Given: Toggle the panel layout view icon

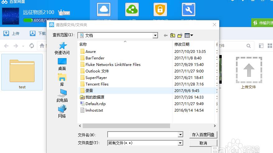Looking at the screenshot, I should point(261,46).
